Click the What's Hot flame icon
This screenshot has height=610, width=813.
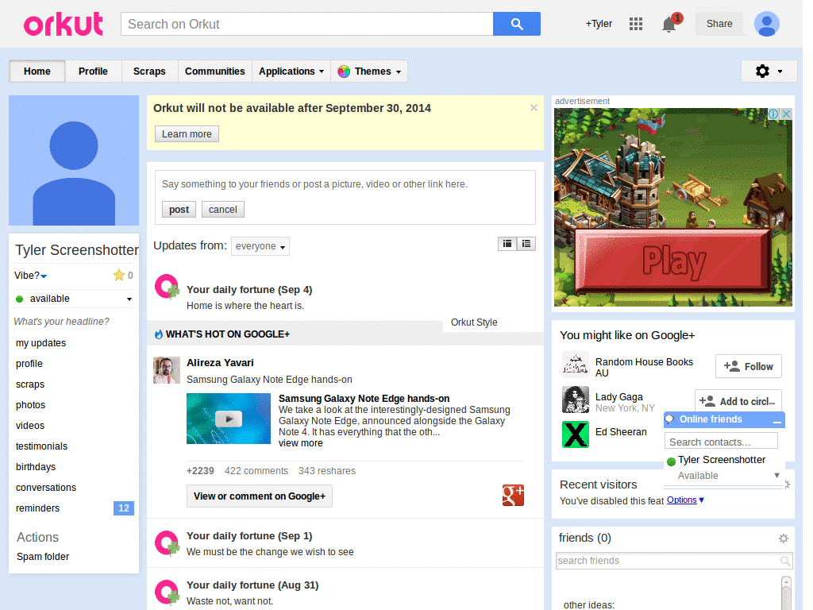pos(159,334)
